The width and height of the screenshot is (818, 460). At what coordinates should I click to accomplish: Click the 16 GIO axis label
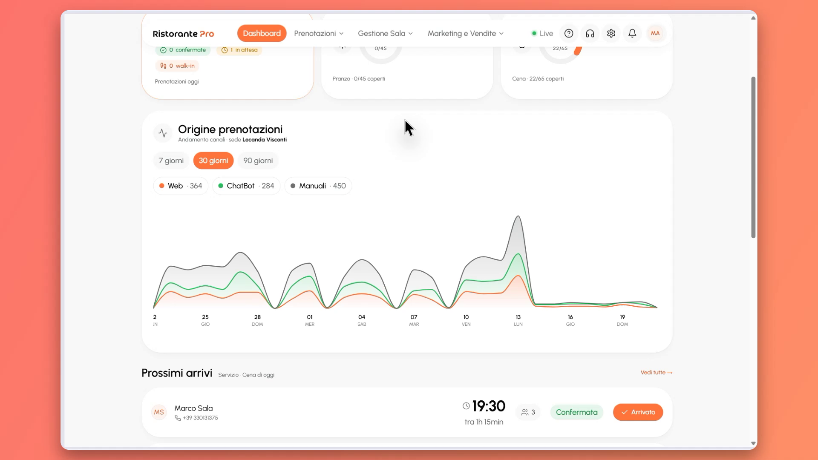pyautogui.click(x=570, y=320)
